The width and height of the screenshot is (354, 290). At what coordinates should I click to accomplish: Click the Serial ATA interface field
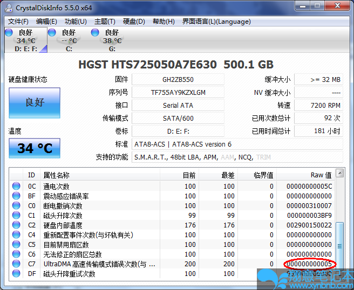pyautogui.click(x=178, y=105)
